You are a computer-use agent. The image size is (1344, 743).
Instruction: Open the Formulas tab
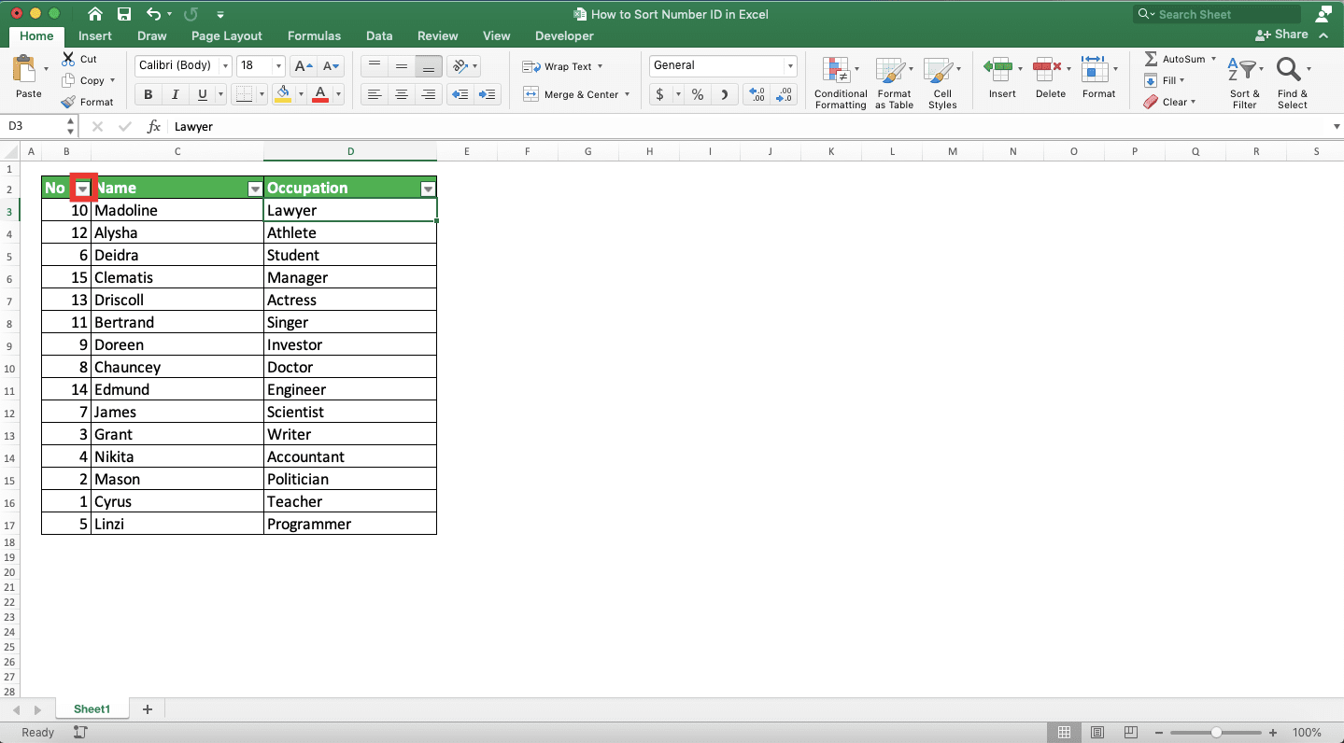point(314,36)
